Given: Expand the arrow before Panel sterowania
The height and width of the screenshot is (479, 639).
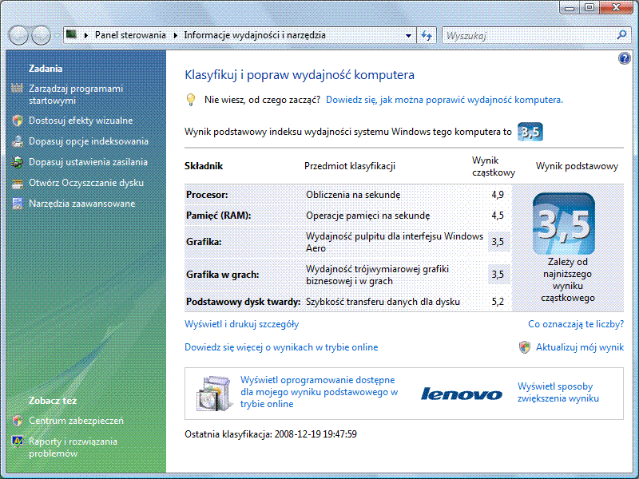Looking at the screenshot, I should click(x=86, y=35).
